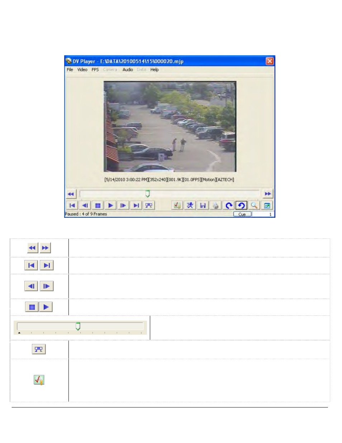Click the DV Player title bar app icon
Viewport: 342px width, 443px height.
68,61
